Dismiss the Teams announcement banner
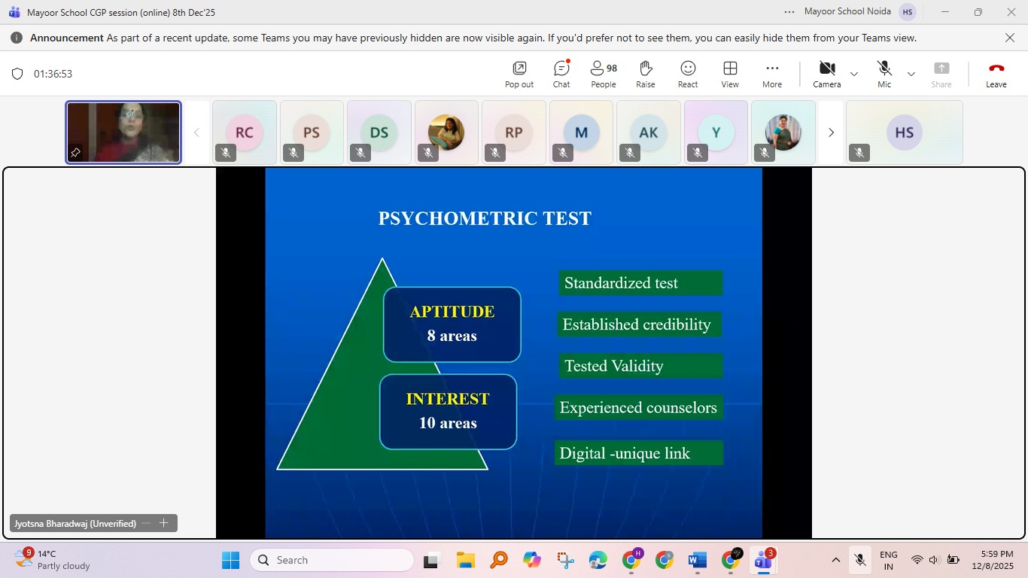This screenshot has width=1028, height=578. [x=1009, y=38]
